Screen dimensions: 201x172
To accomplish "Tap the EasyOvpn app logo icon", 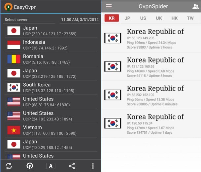I will click(x=8, y=7).
